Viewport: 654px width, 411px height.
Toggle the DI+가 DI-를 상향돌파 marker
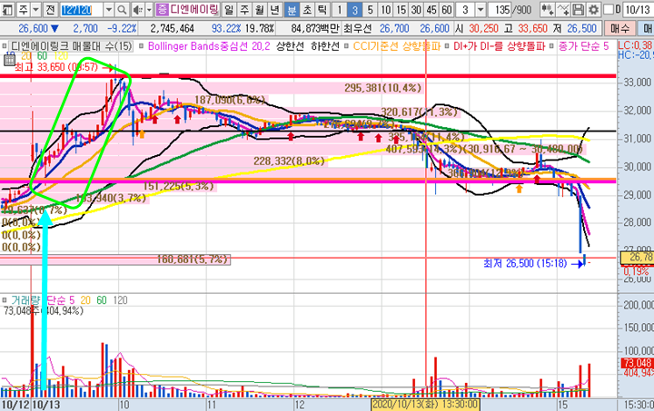pos(447,45)
